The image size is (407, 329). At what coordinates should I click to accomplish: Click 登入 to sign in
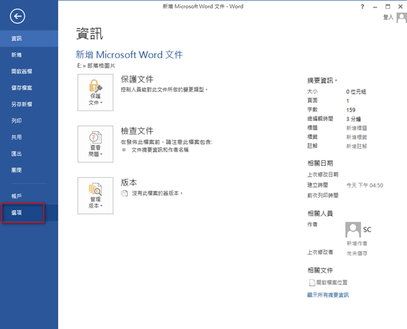coord(388,18)
